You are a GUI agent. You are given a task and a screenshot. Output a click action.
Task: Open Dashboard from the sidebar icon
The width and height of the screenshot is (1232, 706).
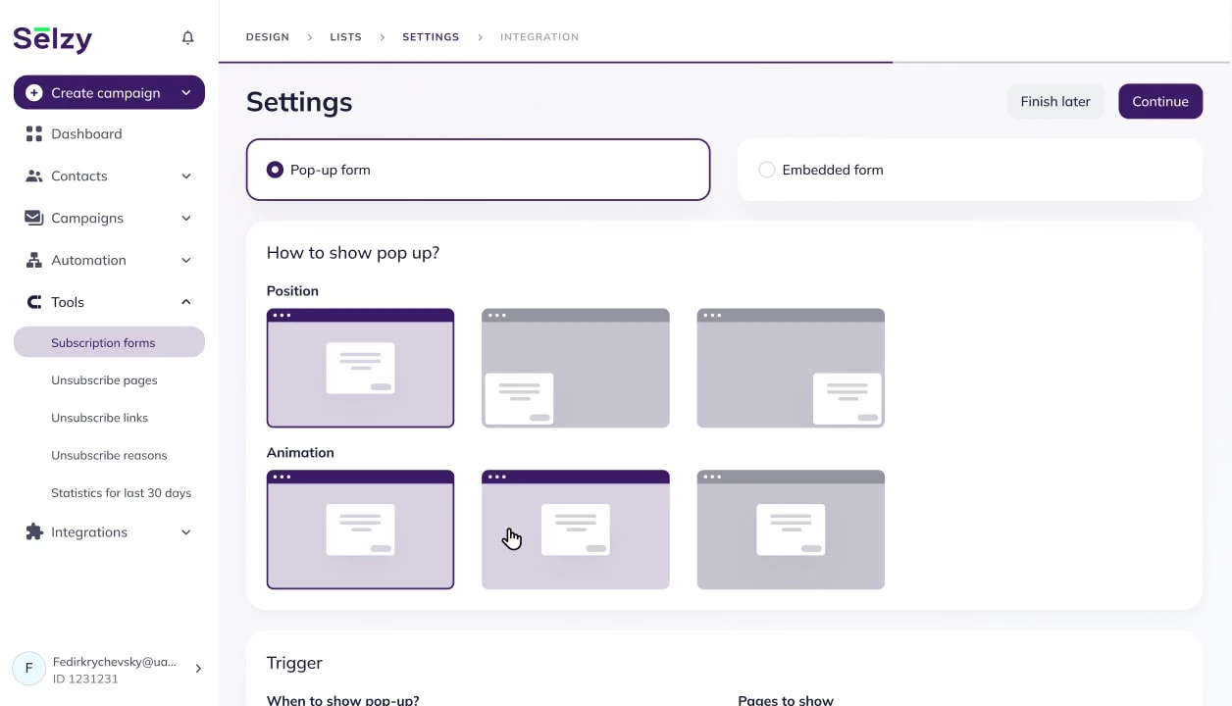point(34,133)
